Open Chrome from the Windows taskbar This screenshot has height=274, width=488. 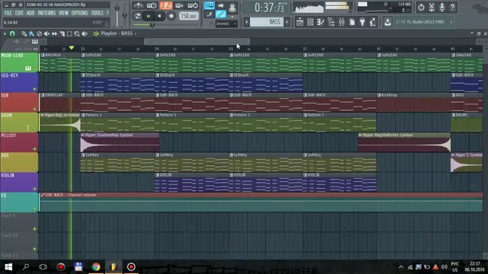[x=96, y=267]
